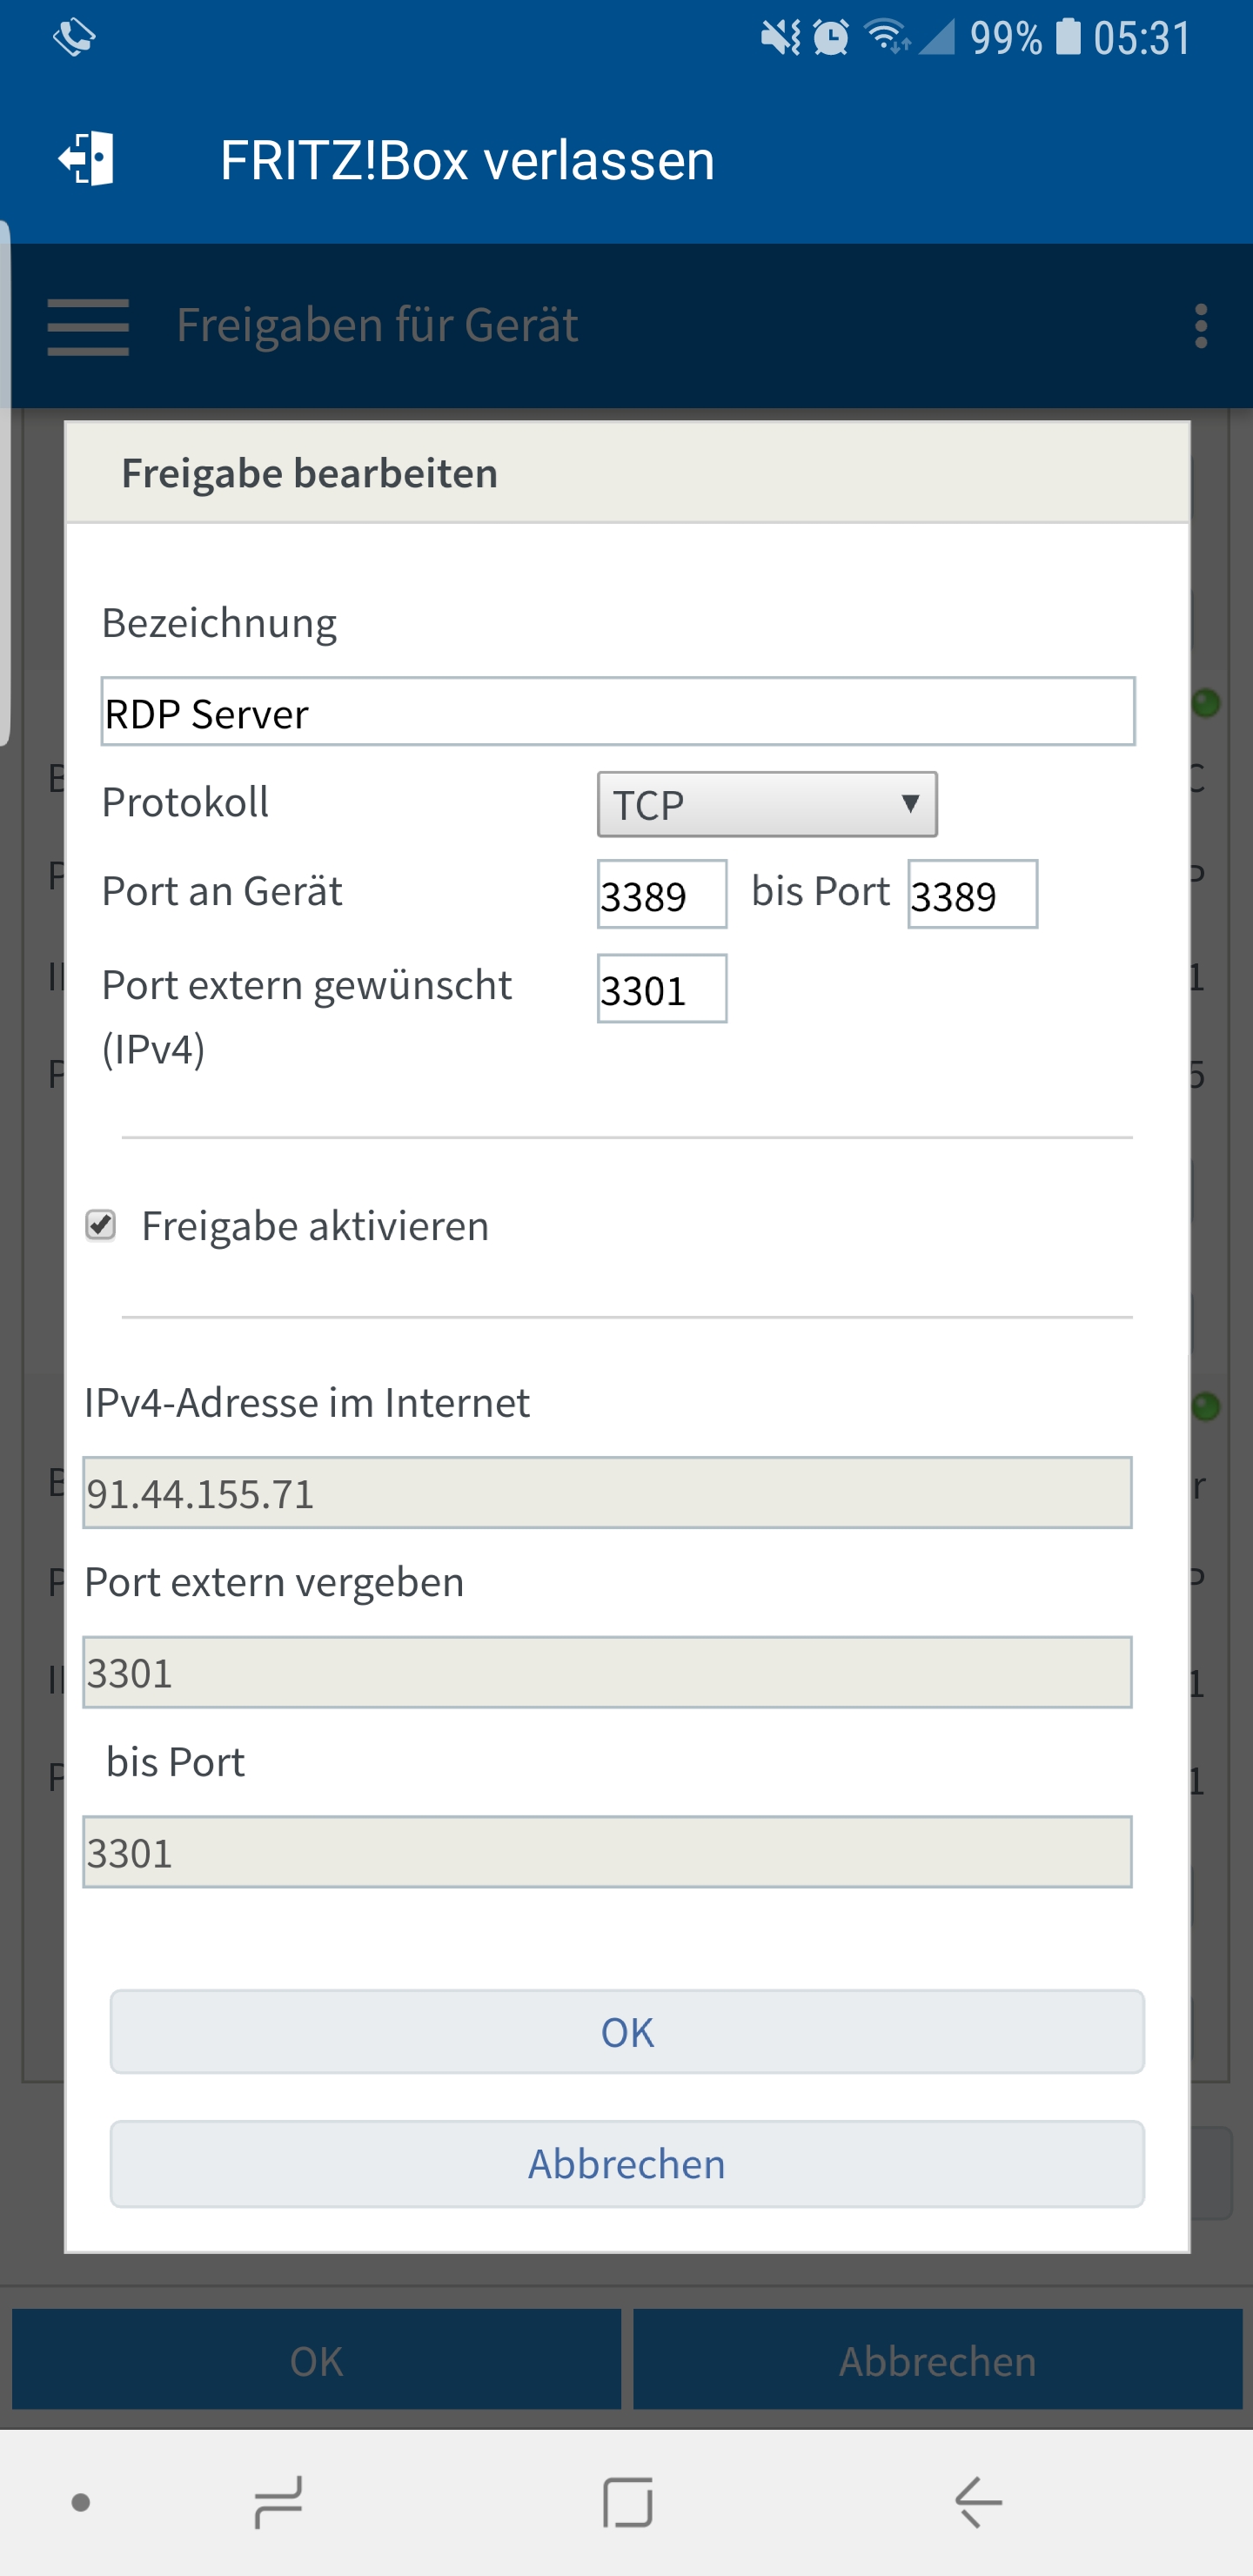Click the bis Port field 3389
The height and width of the screenshot is (2576, 1253).
click(x=972, y=894)
